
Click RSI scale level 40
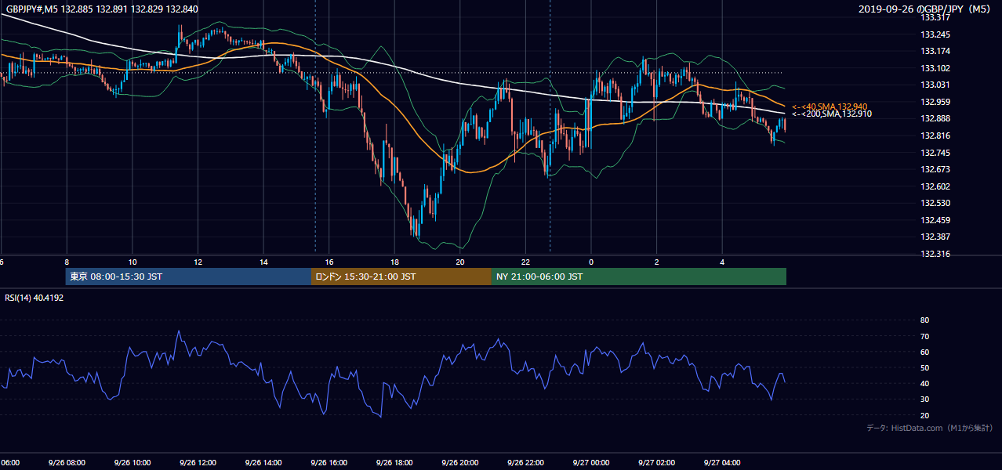click(x=925, y=384)
